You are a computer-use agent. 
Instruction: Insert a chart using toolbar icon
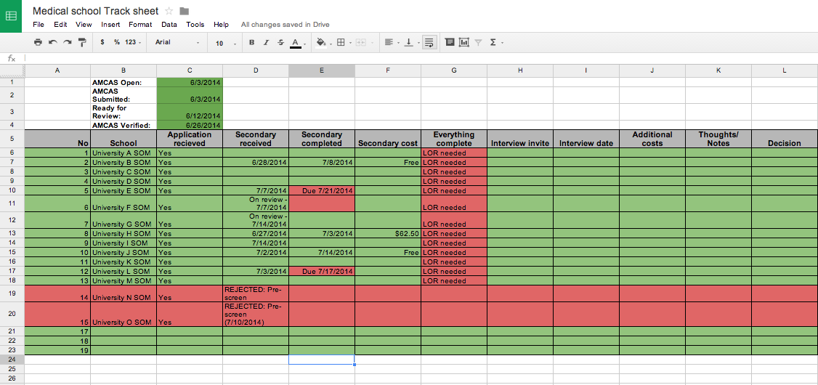coord(464,43)
